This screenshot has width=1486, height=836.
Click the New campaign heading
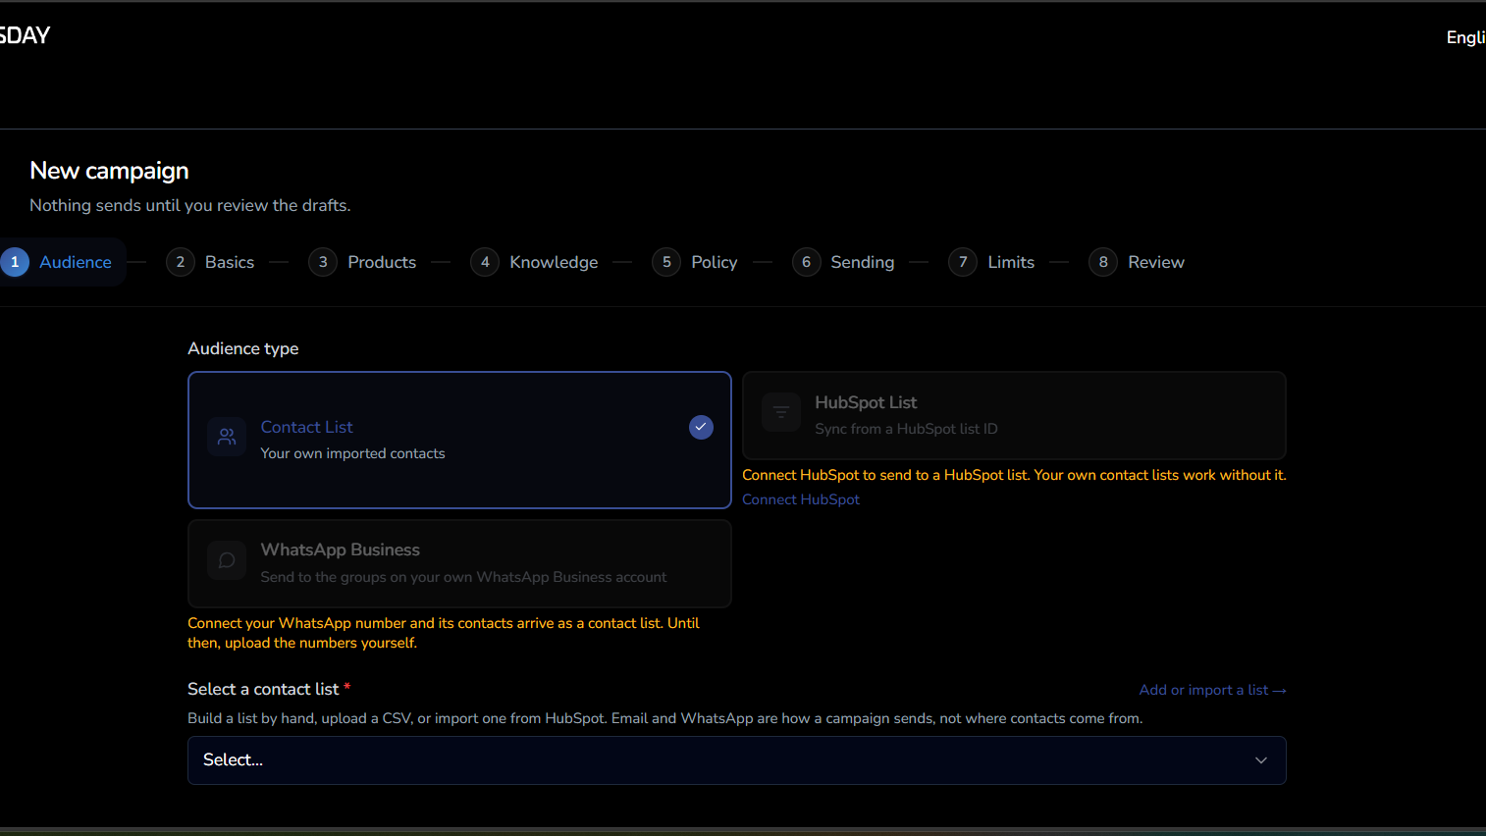pos(109,171)
